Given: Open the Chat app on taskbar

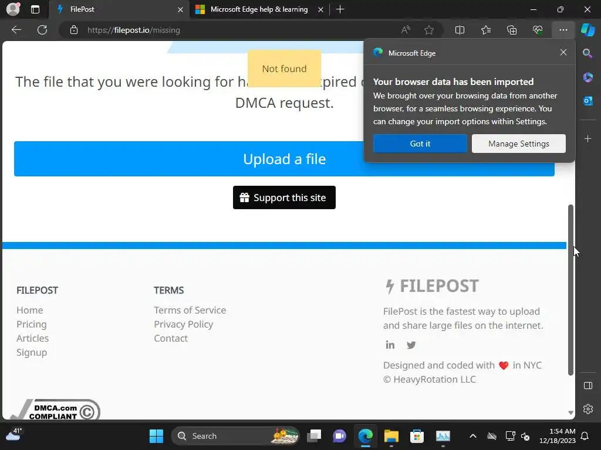Looking at the screenshot, I should pos(339,436).
